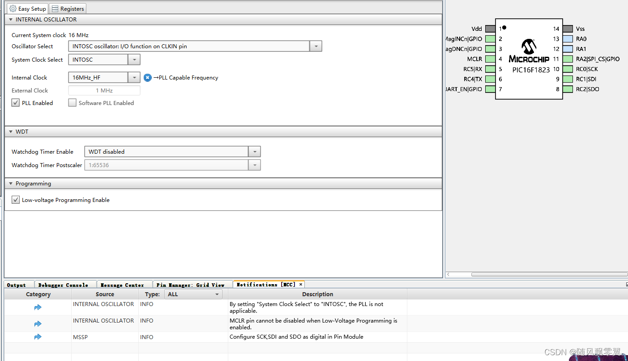Image resolution: width=628 pixels, height=361 pixels.
Task: Select pin 14 Vss on the chip
Action: 568,29
